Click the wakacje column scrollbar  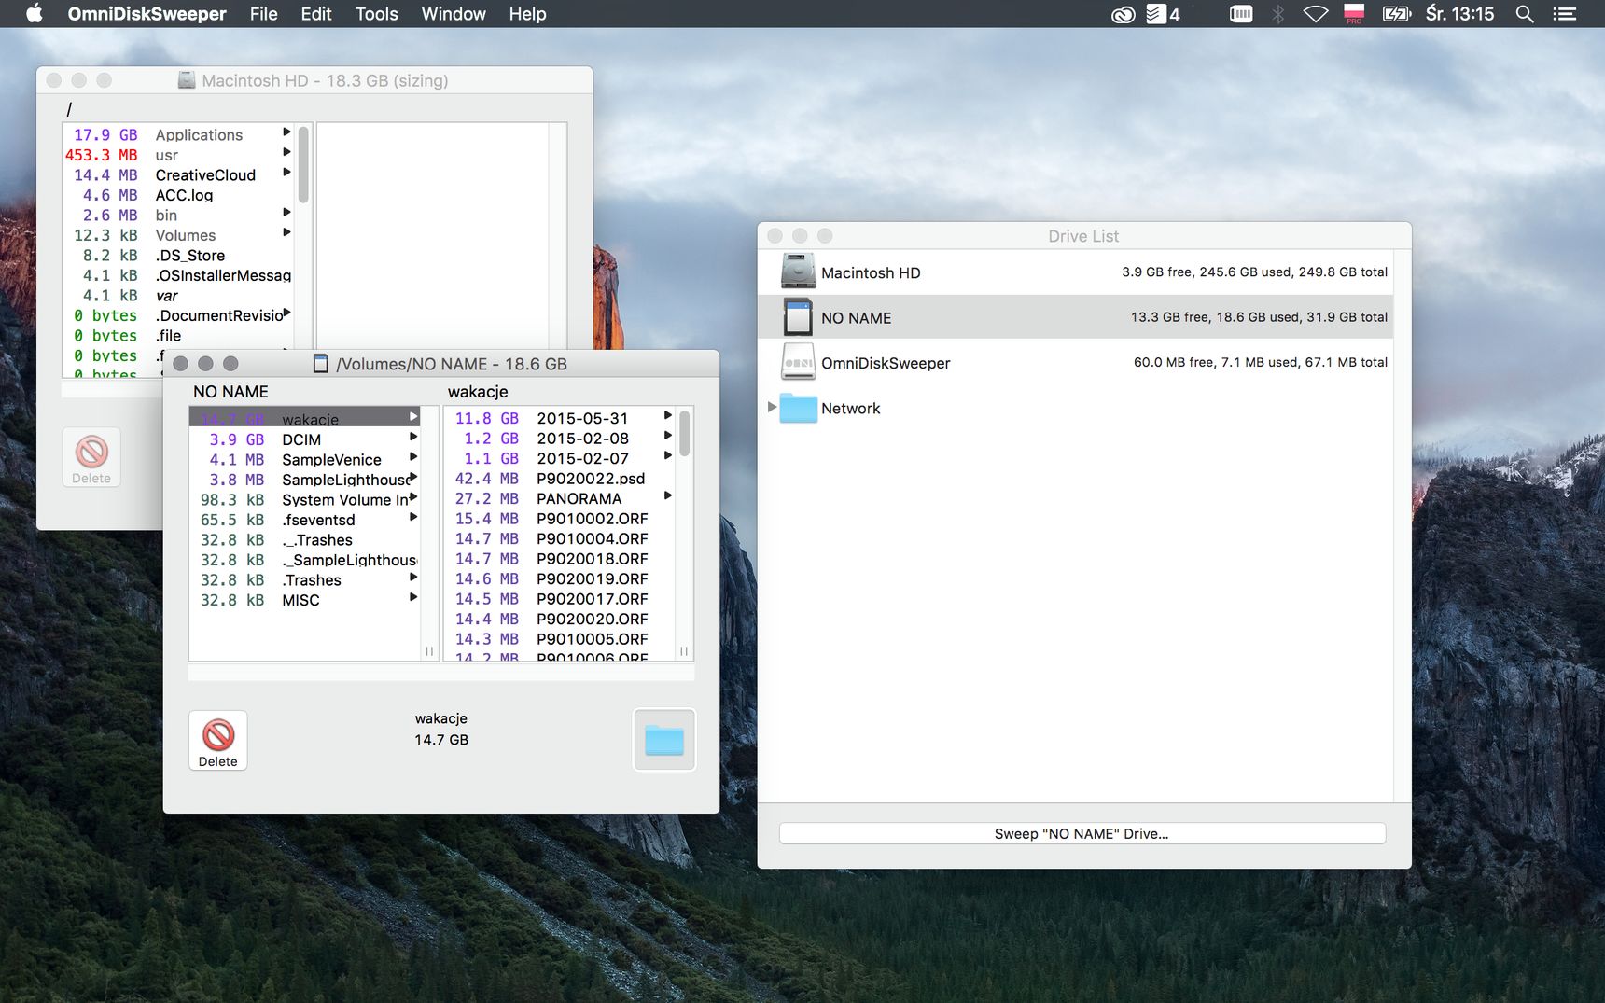point(684,434)
